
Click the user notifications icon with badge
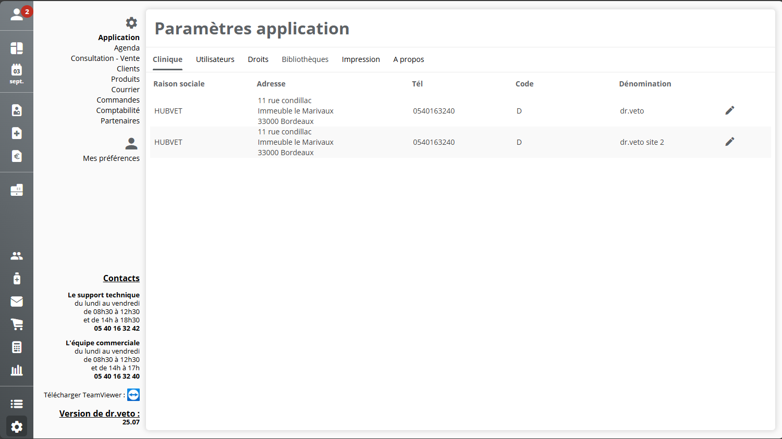17,15
